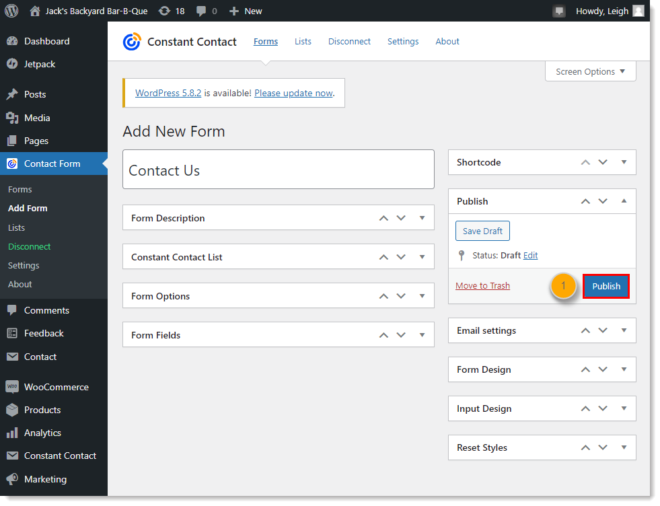Click the Move to Trash link

pyautogui.click(x=482, y=285)
